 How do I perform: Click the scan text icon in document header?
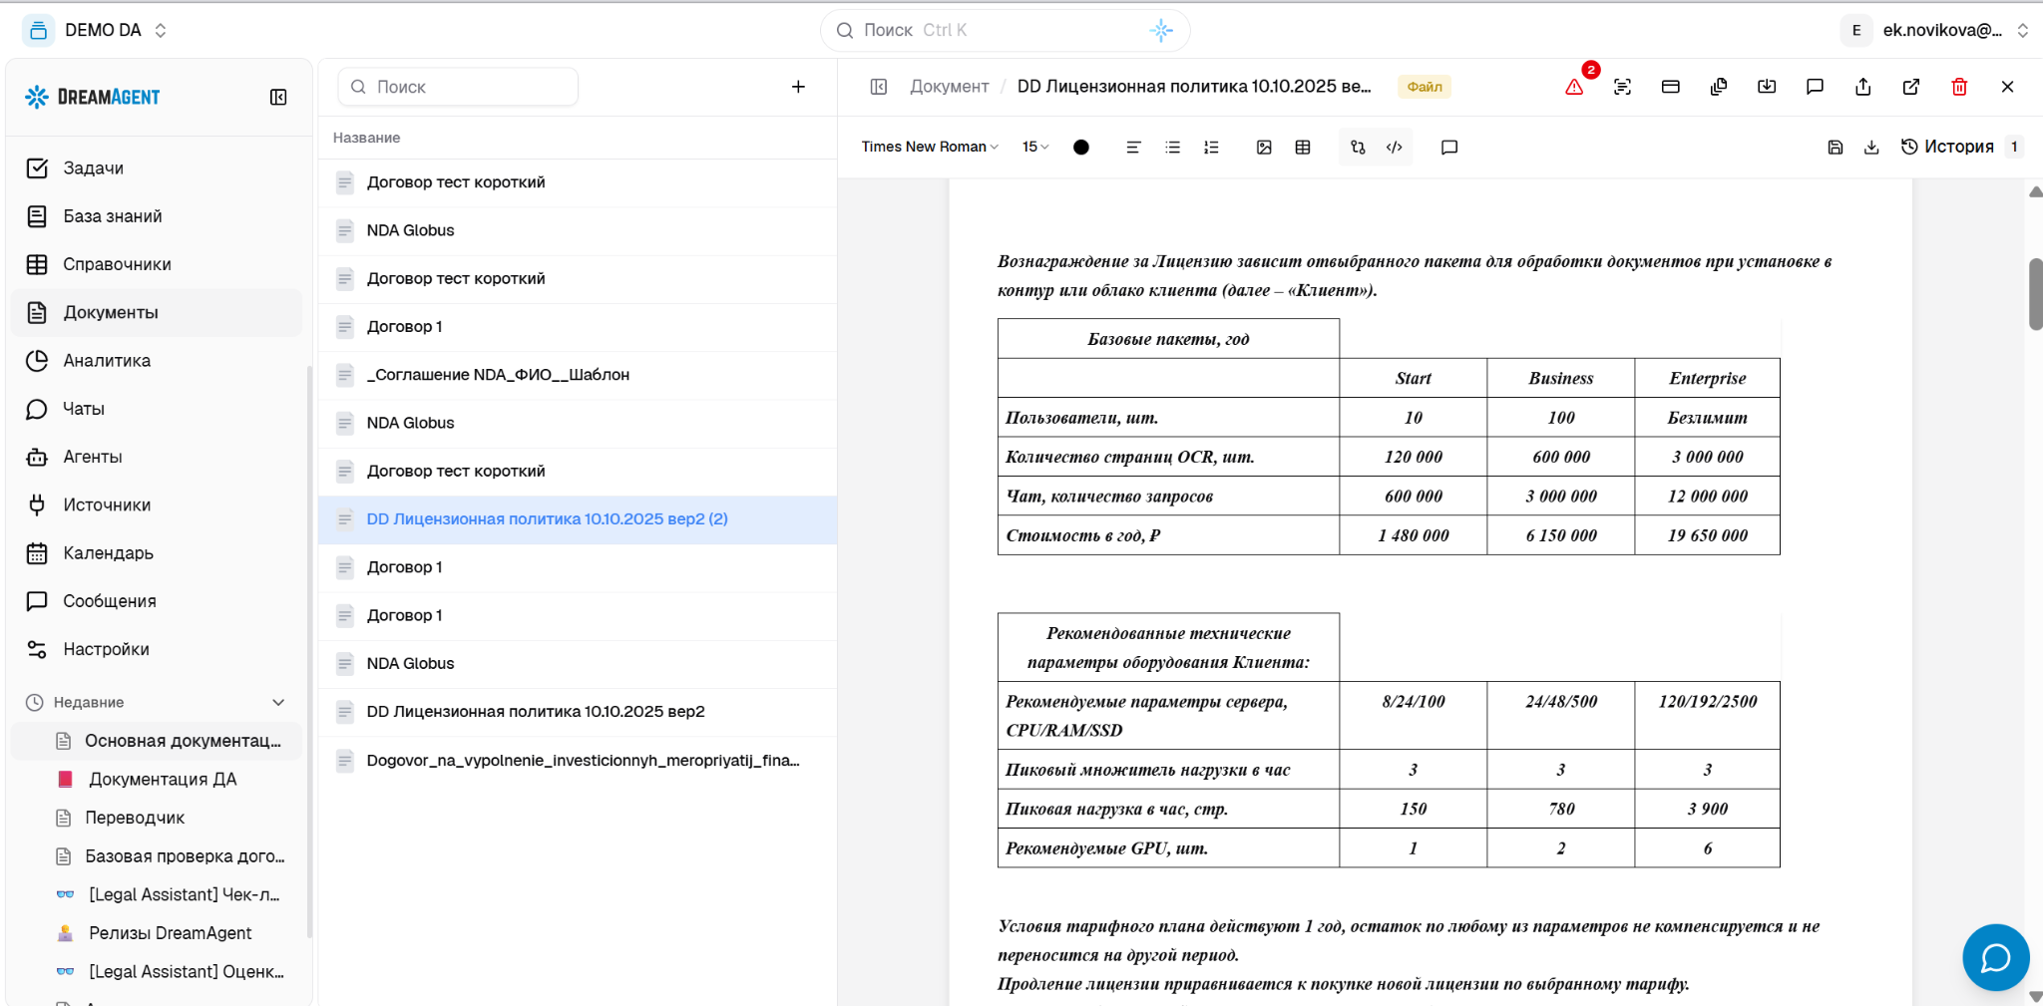pyautogui.click(x=1622, y=87)
